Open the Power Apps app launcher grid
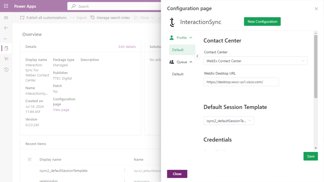Viewport: 324px width, 182px height. 6,6
